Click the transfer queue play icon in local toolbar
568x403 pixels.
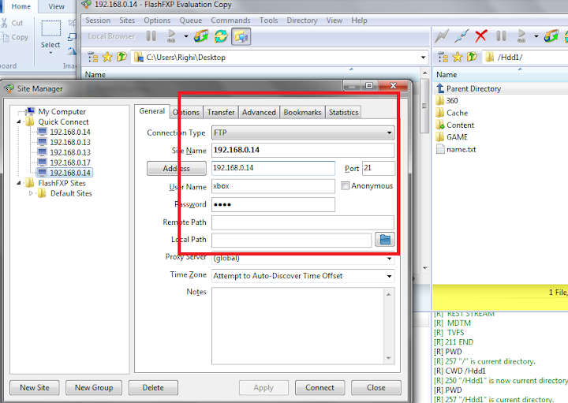(171, 36)
